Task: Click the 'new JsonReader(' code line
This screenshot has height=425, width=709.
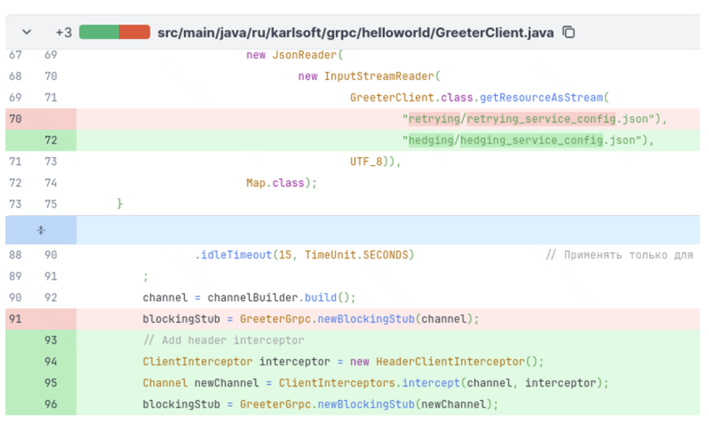Action: pos(295,55)
